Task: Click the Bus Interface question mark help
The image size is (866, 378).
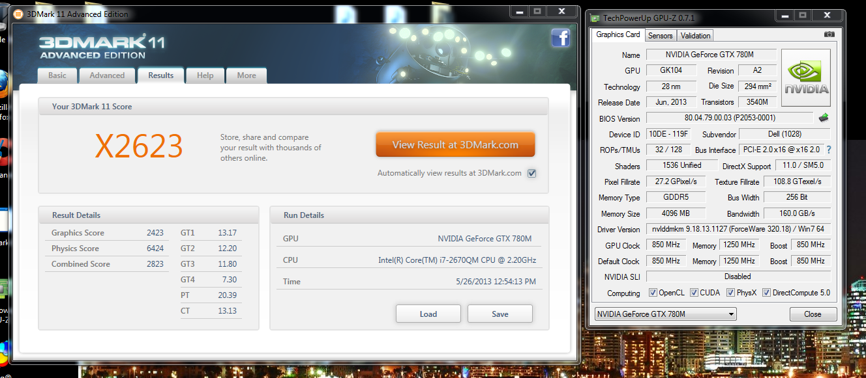Action: [x=829, y=150]
